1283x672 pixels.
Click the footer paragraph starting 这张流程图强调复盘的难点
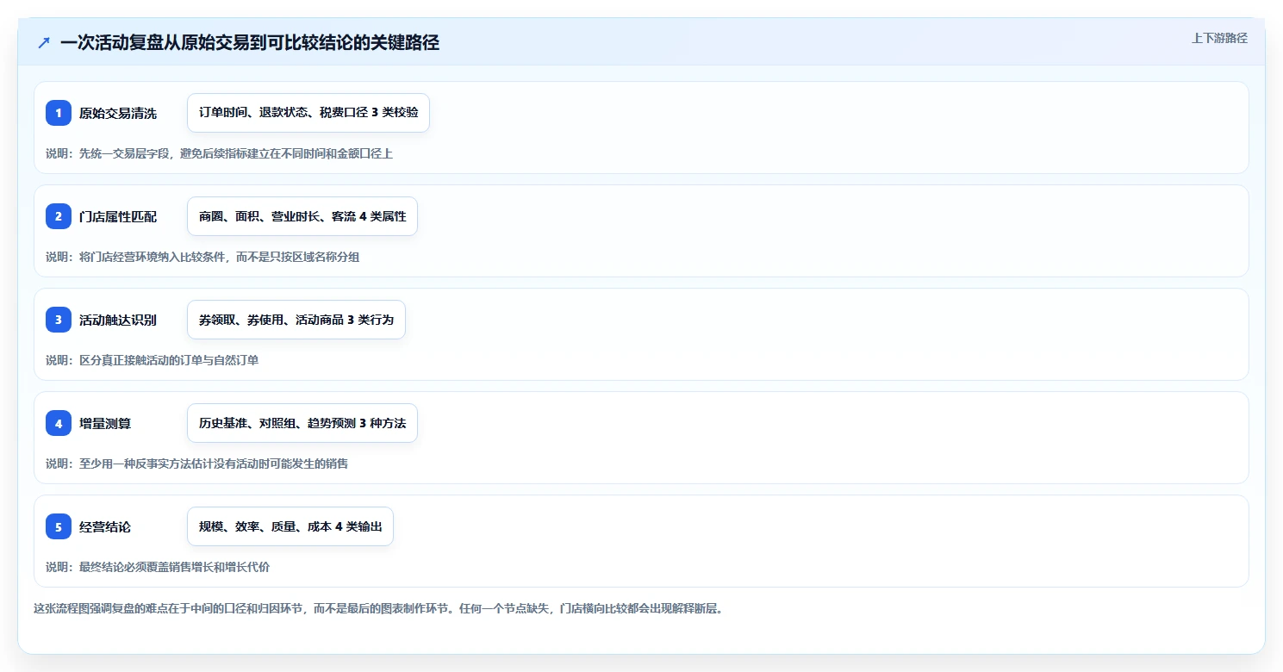point(378,608)
